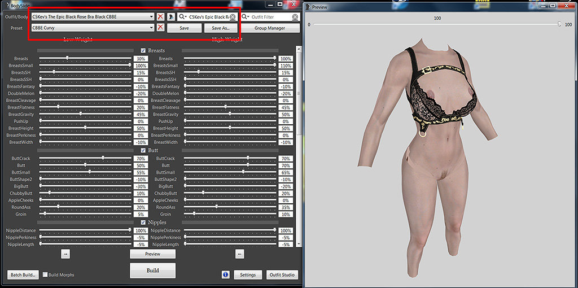Viewport: 578px width, 288px height.
Task: Click the icon button beside outfit delete X
Action: (171, 17)
